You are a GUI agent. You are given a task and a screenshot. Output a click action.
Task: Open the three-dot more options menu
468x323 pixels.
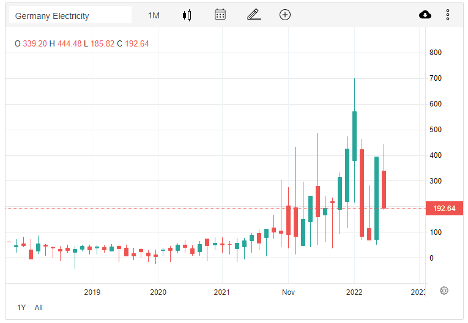tap(448, 15)
